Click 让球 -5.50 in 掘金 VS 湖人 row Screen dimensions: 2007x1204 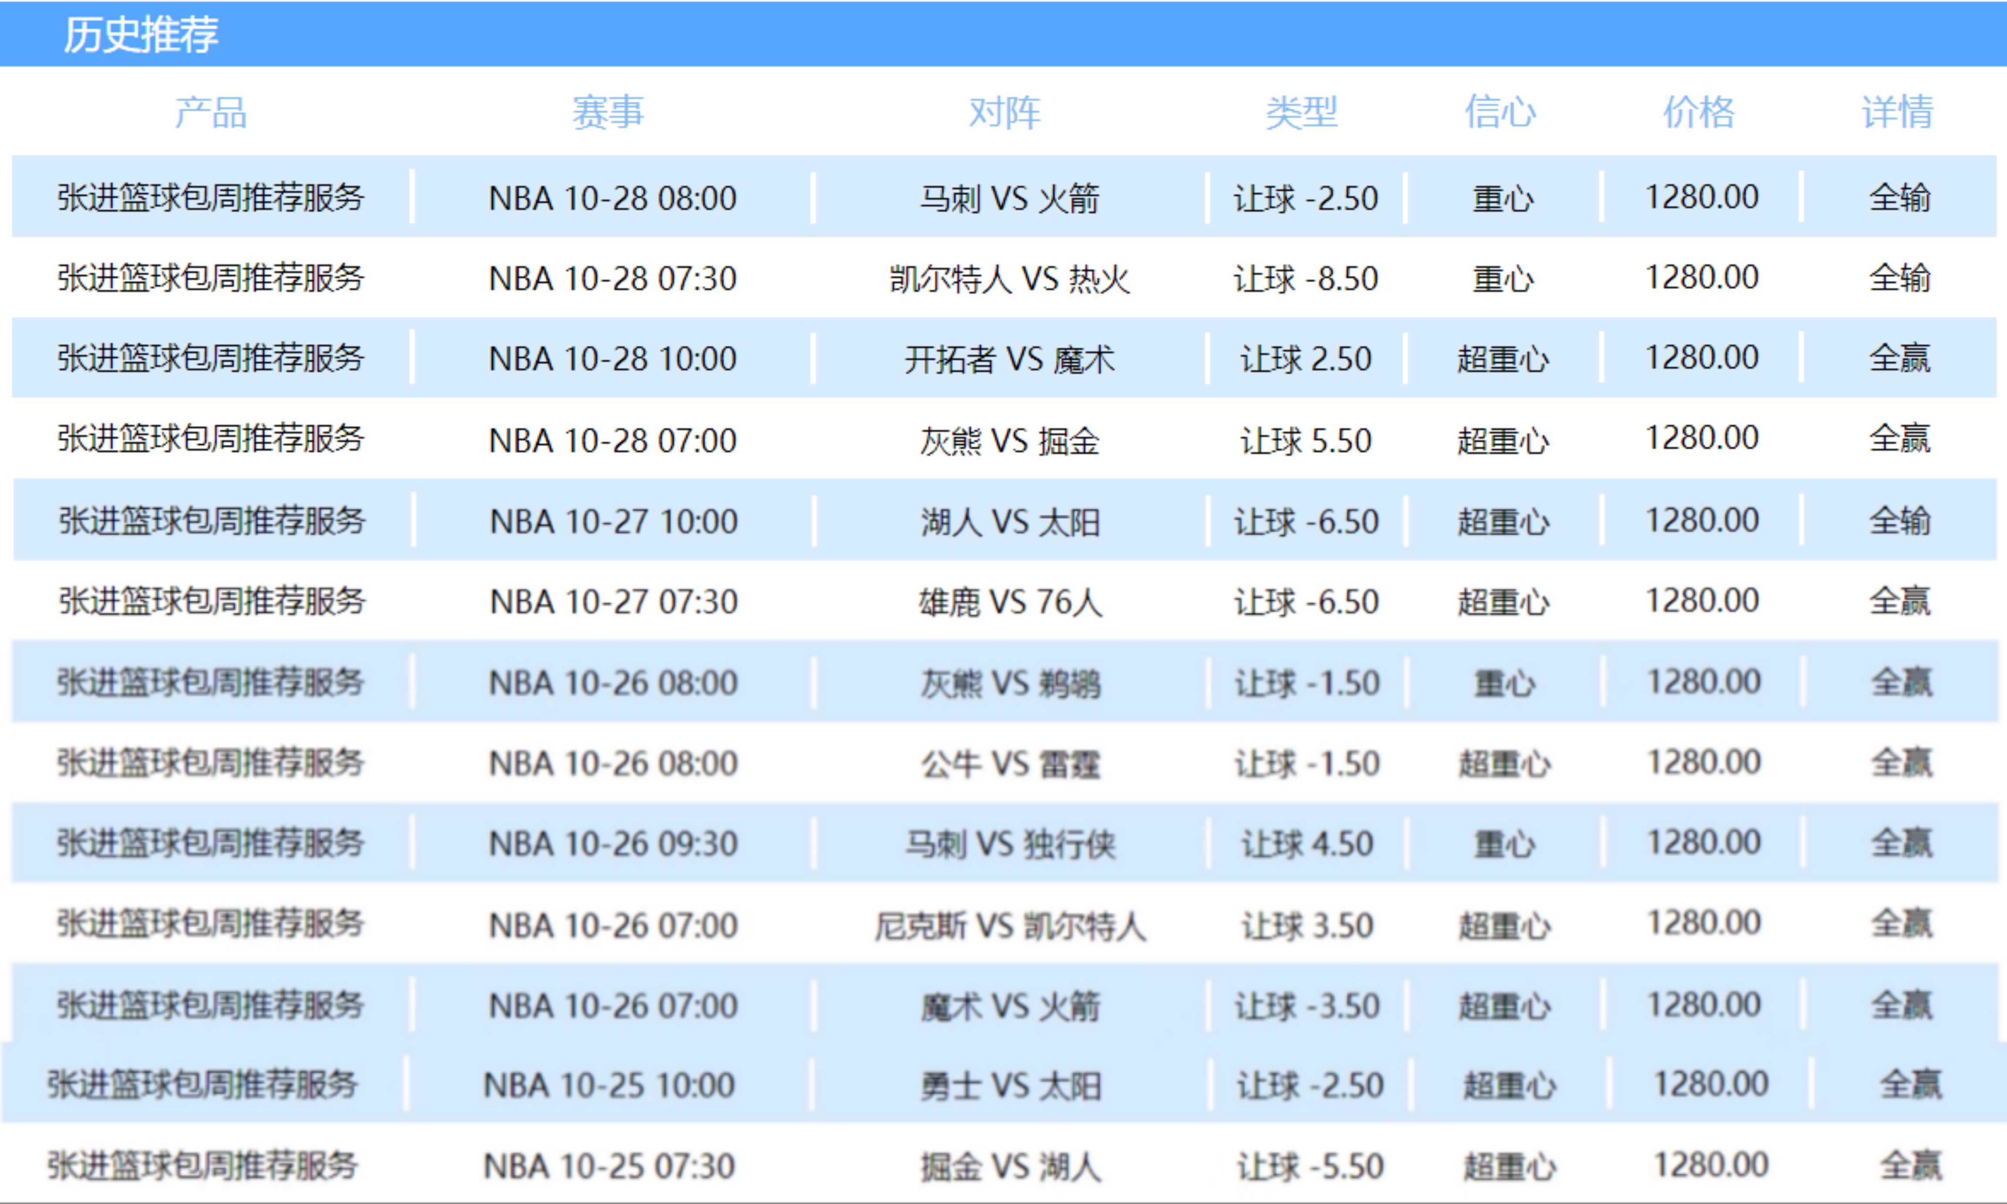tap(1310, 1166)
